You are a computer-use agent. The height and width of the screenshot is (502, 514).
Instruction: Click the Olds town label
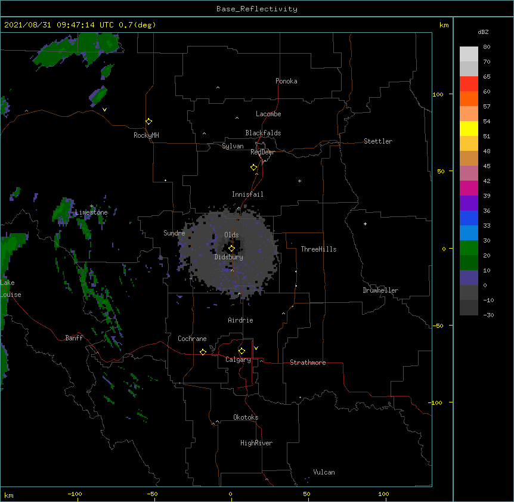click(231, 235)
